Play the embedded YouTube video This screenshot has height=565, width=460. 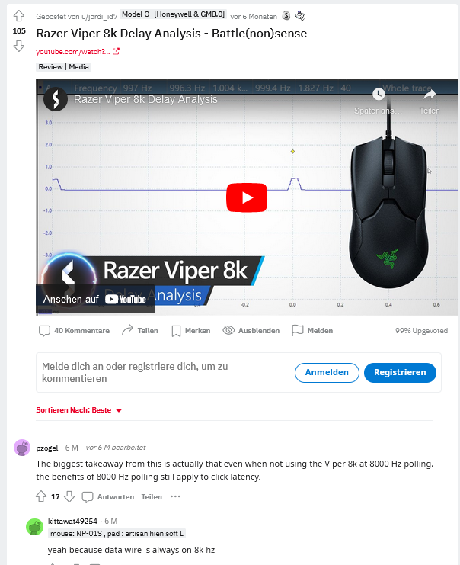247,197
